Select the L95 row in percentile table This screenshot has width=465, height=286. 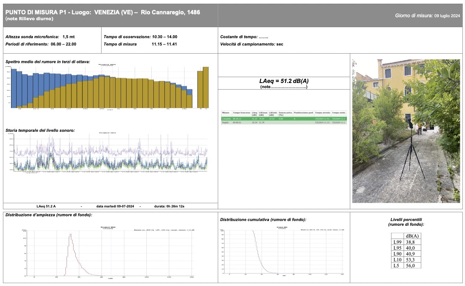pyautogui.click(x=406, y=248)
